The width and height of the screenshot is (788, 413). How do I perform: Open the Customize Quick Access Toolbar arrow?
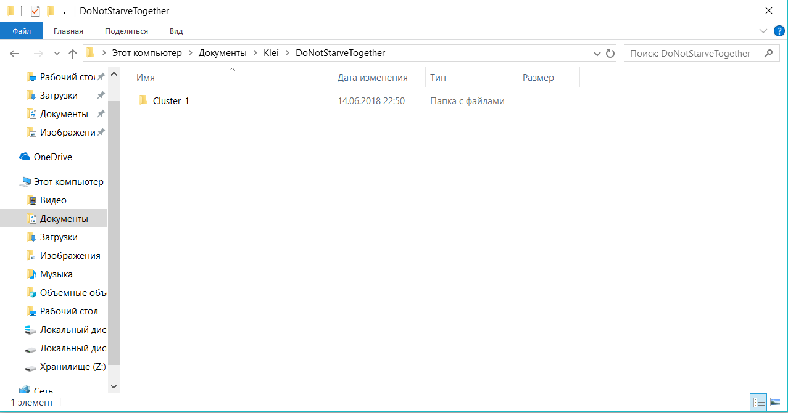click(64, 12)
